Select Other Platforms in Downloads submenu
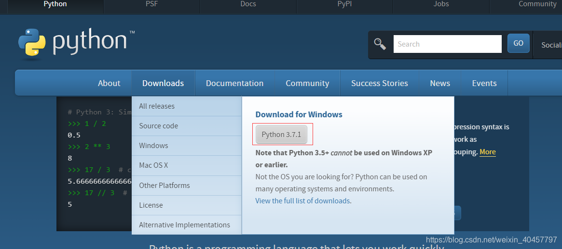 click(187, 186)
